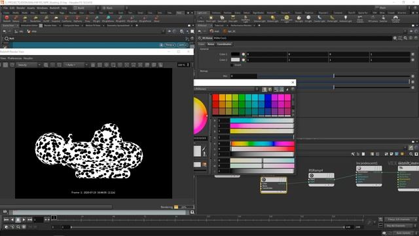419x236 pixels.
Task: Switch to the Noise parameter tab
Action: pos(211,44)
